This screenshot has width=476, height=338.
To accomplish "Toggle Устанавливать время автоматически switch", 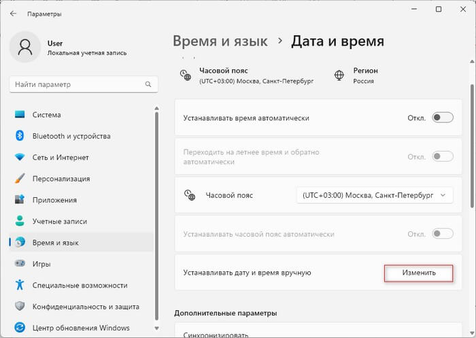I will pos(443,118).
